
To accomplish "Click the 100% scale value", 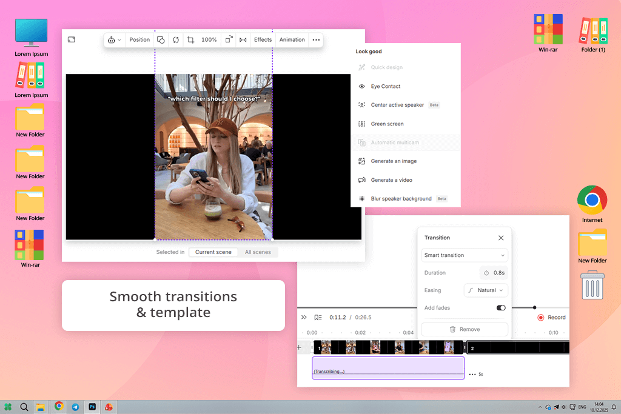I will tap(209, 40).
